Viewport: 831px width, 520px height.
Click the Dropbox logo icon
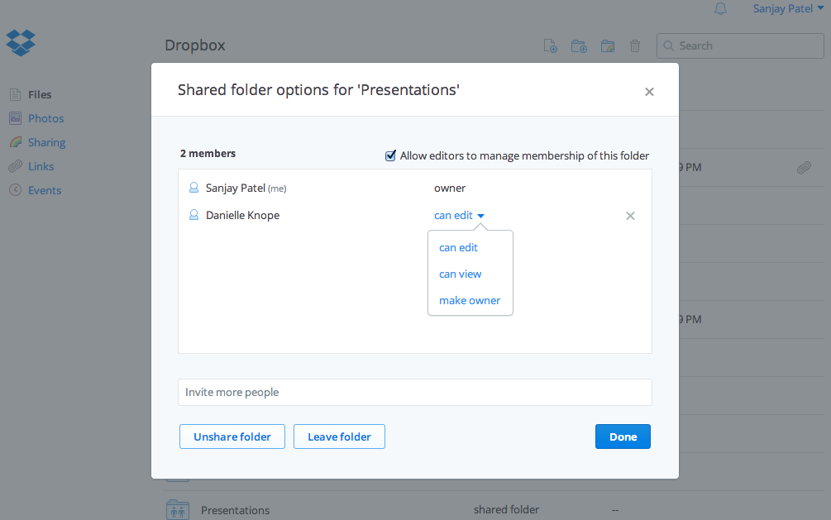pos(21,42)
